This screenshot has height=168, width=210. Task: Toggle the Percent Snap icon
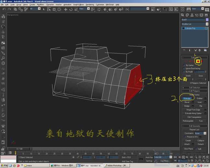[x=116, y=9]
